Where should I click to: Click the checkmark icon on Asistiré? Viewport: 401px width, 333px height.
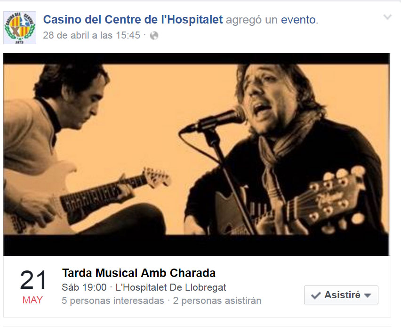(x=316, y=295)
